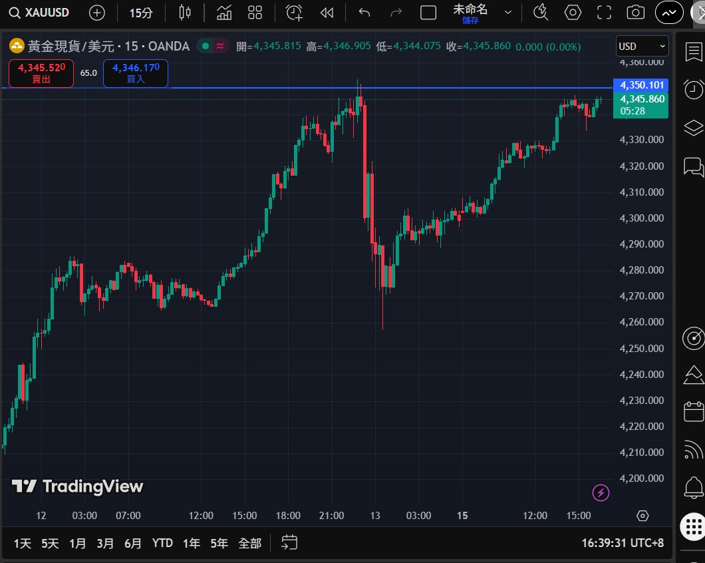Open the notification bell in right sidebar
Viewport: 705px width, 563px height.
click(x=693, y=488)
